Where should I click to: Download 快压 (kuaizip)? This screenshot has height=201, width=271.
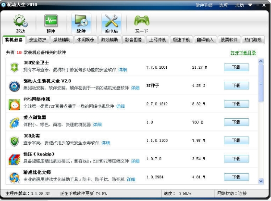236,159
